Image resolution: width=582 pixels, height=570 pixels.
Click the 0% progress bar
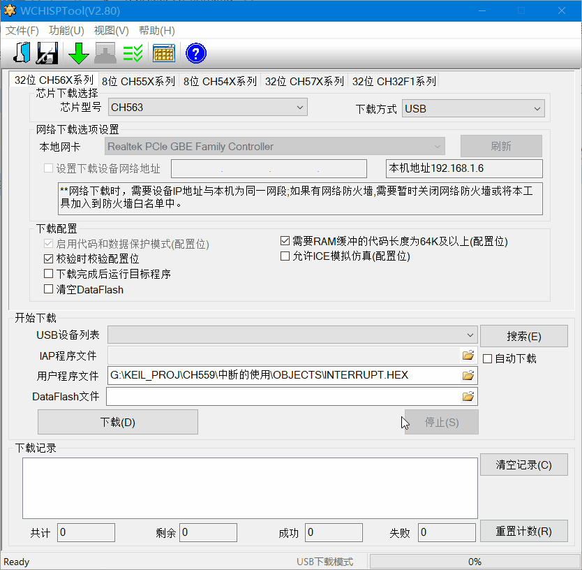[475, 562]
